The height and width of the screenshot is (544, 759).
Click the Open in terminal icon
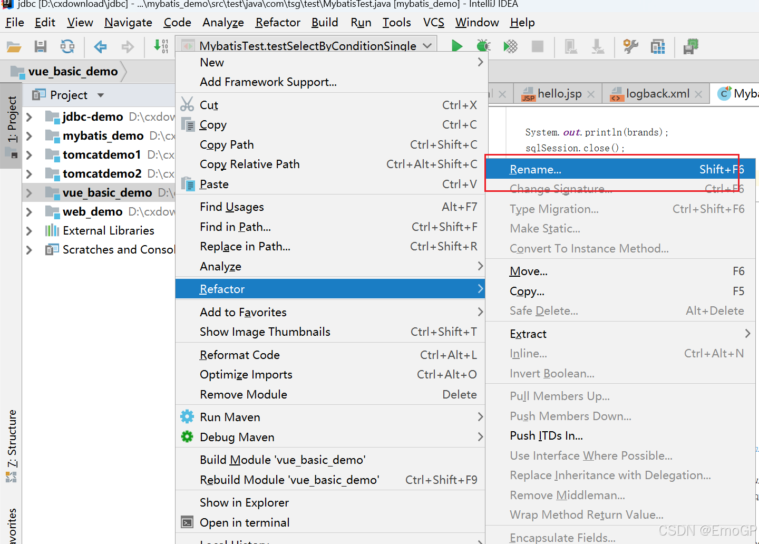coord(187,522)
